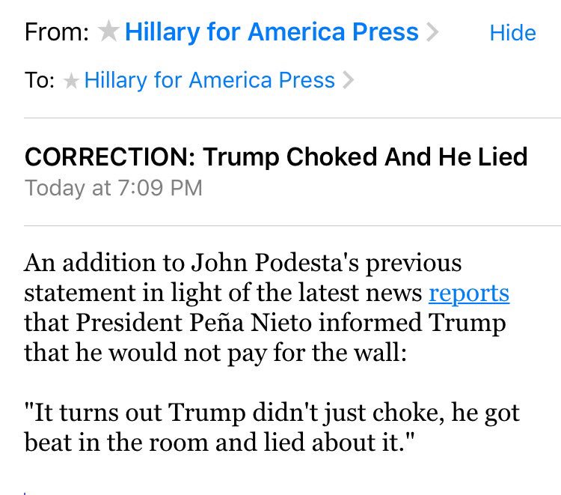Click the word "CORRECTION:" in the subject
Viewport: 561px width, 495px height.
(x=110, y=157)
